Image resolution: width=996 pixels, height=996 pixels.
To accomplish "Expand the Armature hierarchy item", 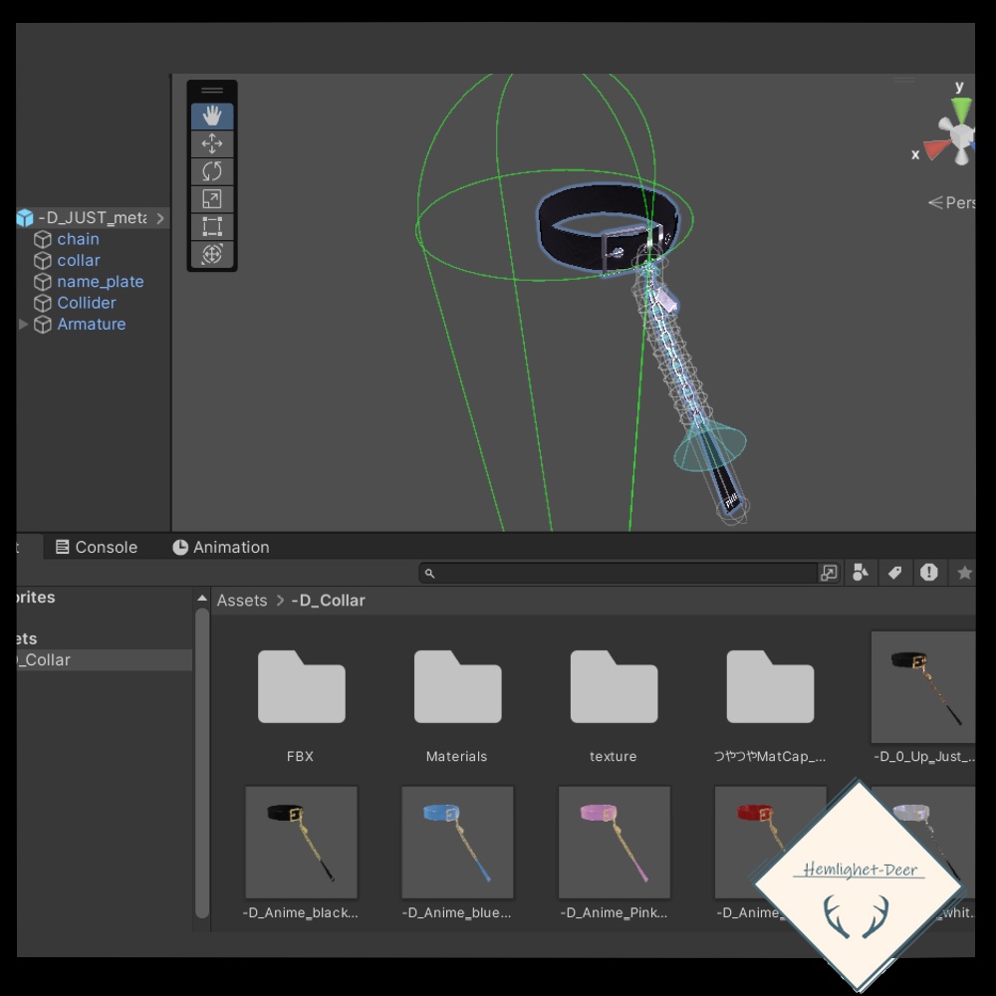I will (24, 325).
